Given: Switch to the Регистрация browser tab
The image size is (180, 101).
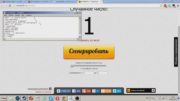Looking at the screenshot, I should pos(39,2).
